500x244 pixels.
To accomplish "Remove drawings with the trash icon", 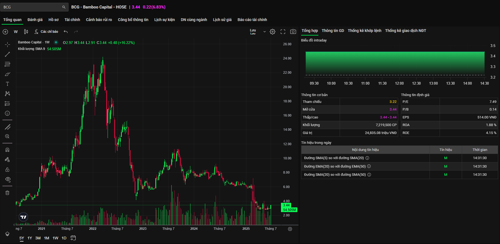I will (7, 193).
